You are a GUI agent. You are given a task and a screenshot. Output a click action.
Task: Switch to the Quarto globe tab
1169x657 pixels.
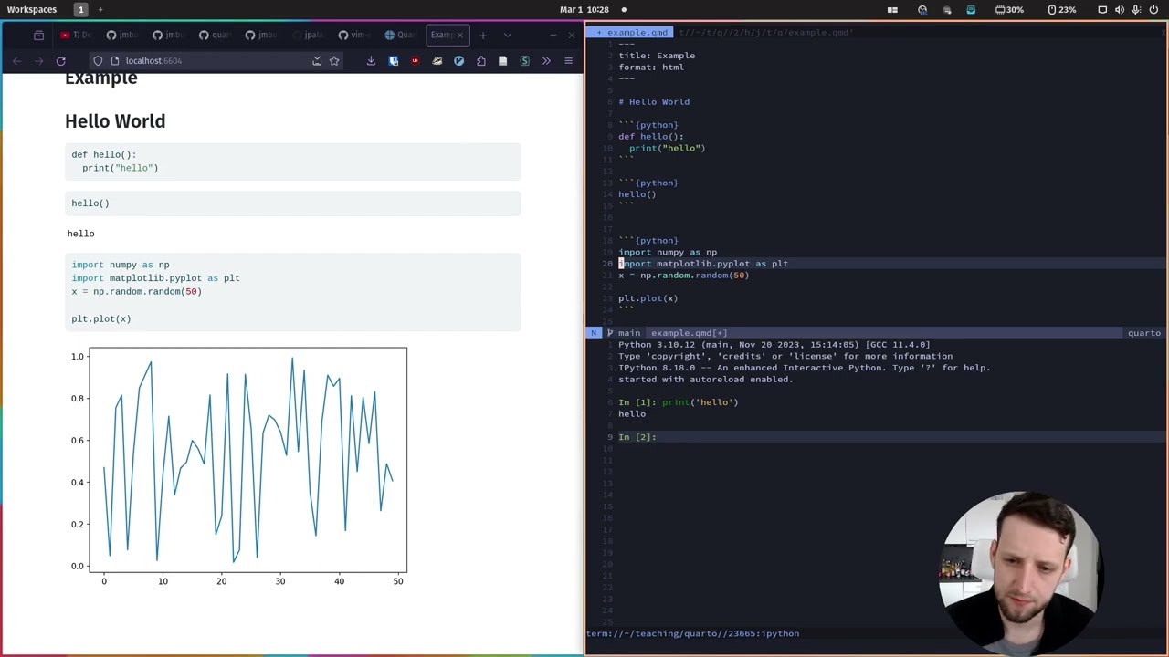400,36
